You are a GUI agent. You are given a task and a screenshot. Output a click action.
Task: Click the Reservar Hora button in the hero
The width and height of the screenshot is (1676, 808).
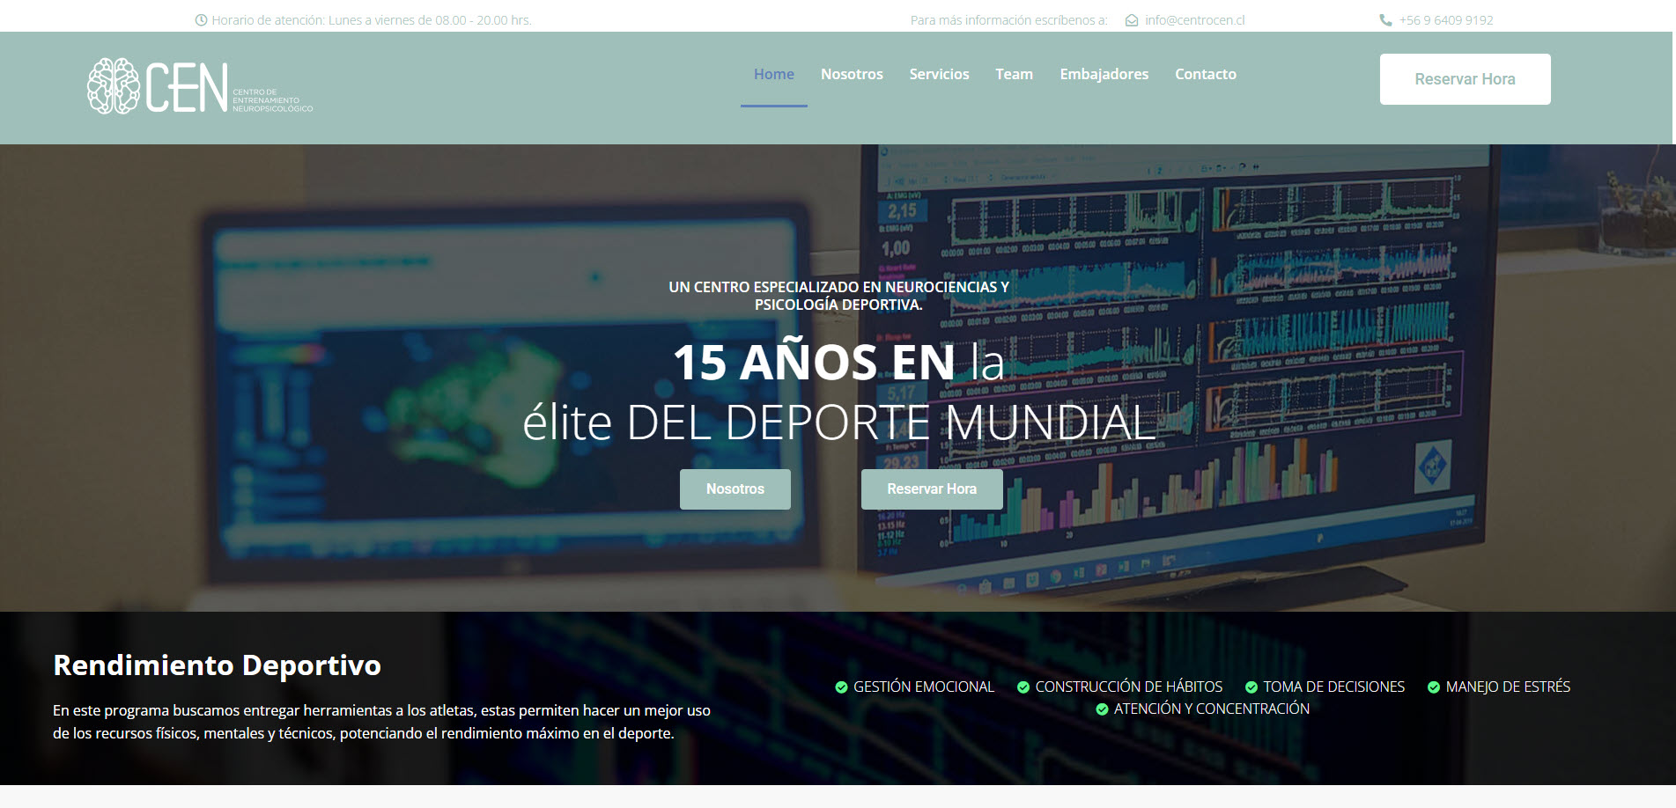tap(932, 489)
